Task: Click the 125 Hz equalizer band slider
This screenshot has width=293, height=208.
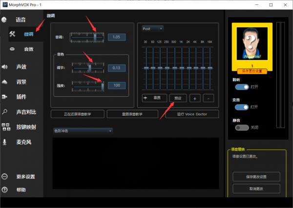Action: 160,68
